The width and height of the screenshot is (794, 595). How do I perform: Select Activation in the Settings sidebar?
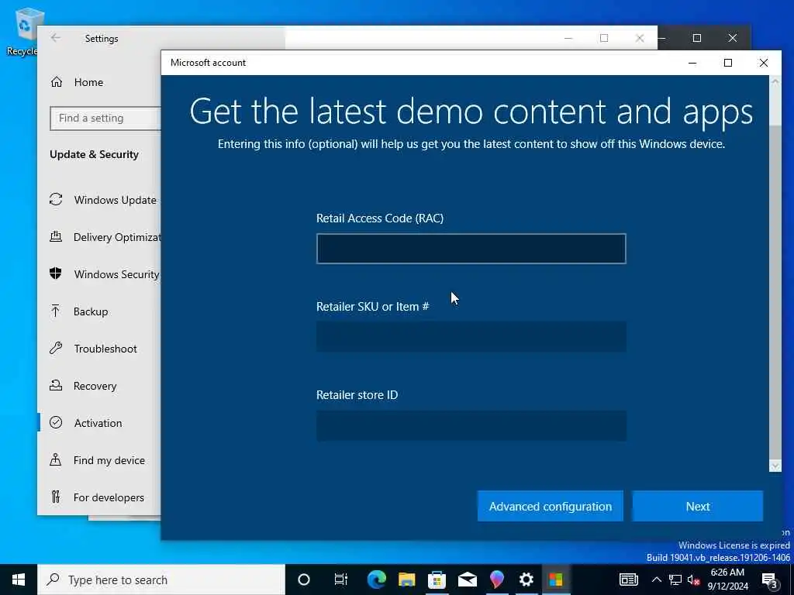pyautogui.click(x=98, y=423)
